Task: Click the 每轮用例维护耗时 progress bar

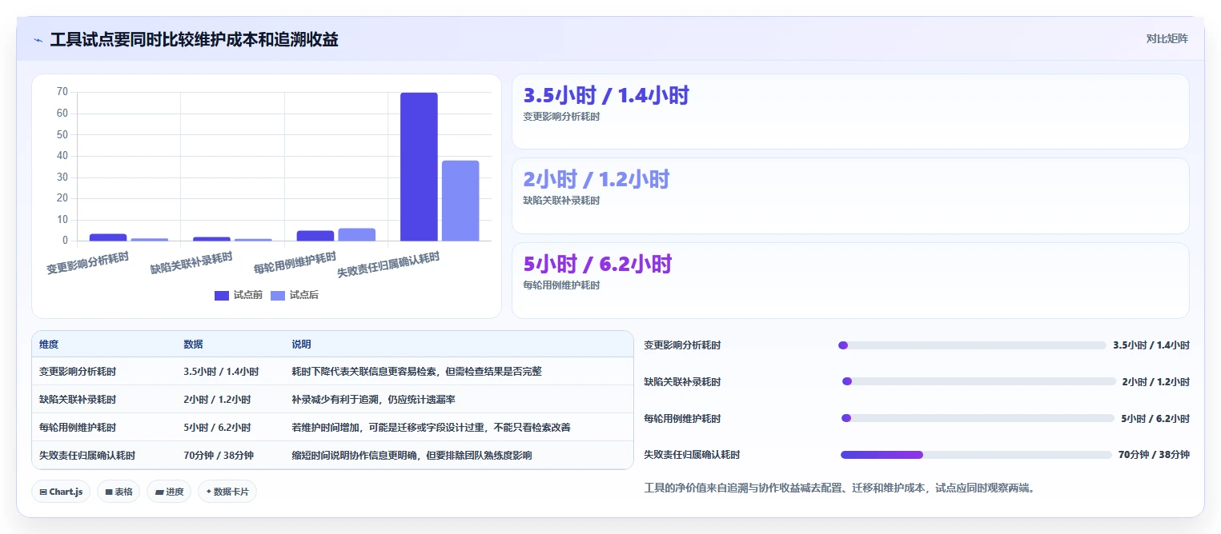Action: click(x=978, y=418)
